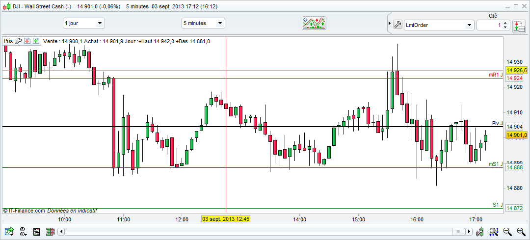
Task: Click the DJI - Wall Street Cash title
Action: [42, 6]
